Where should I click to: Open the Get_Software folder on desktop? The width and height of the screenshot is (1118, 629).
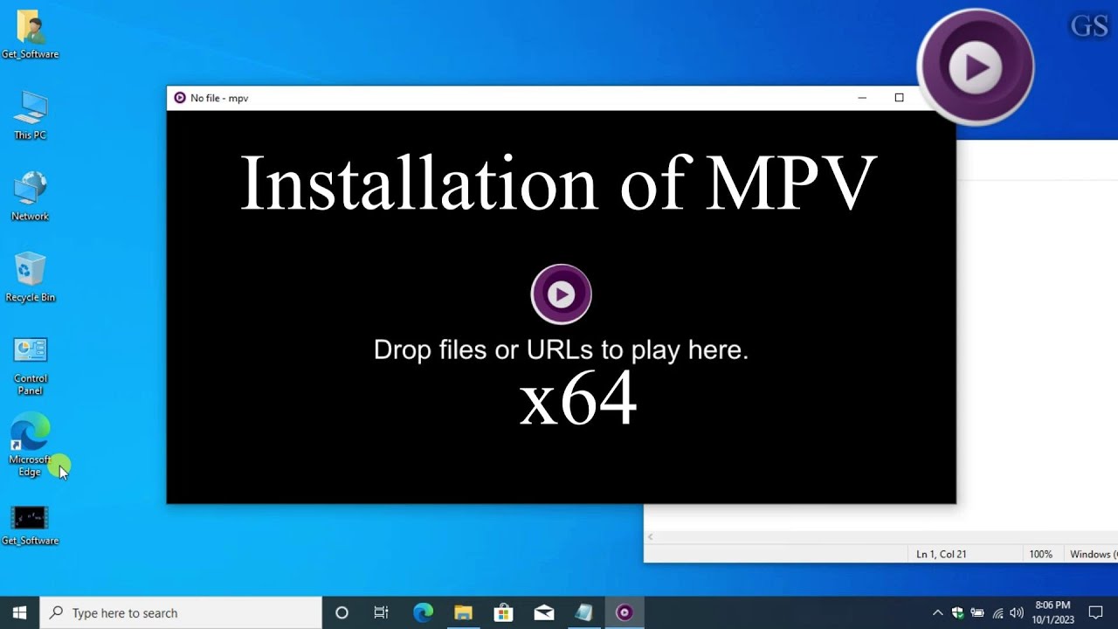(30, 34)
